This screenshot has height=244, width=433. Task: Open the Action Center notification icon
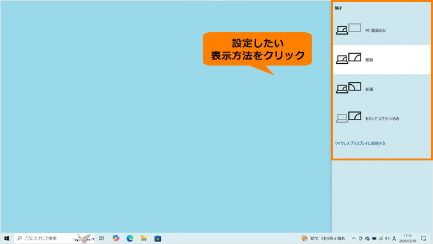[x=424, y=238]
